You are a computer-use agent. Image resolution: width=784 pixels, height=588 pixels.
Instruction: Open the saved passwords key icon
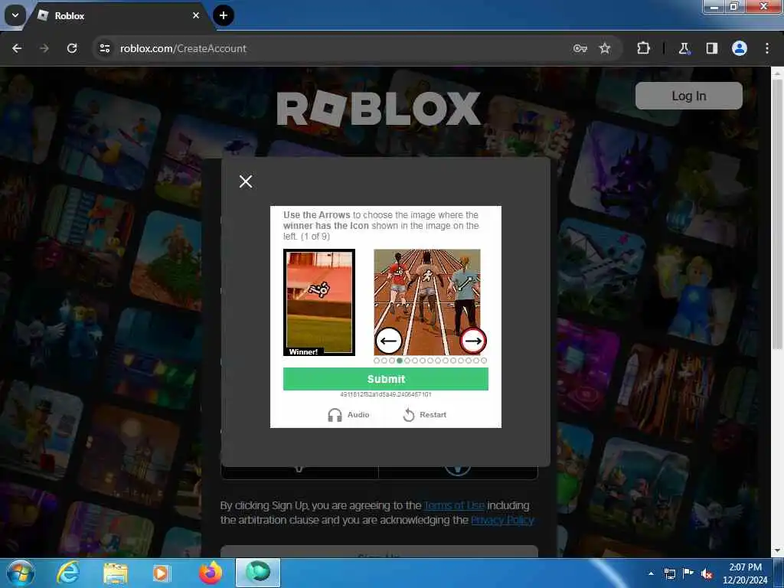pos(580,48)
